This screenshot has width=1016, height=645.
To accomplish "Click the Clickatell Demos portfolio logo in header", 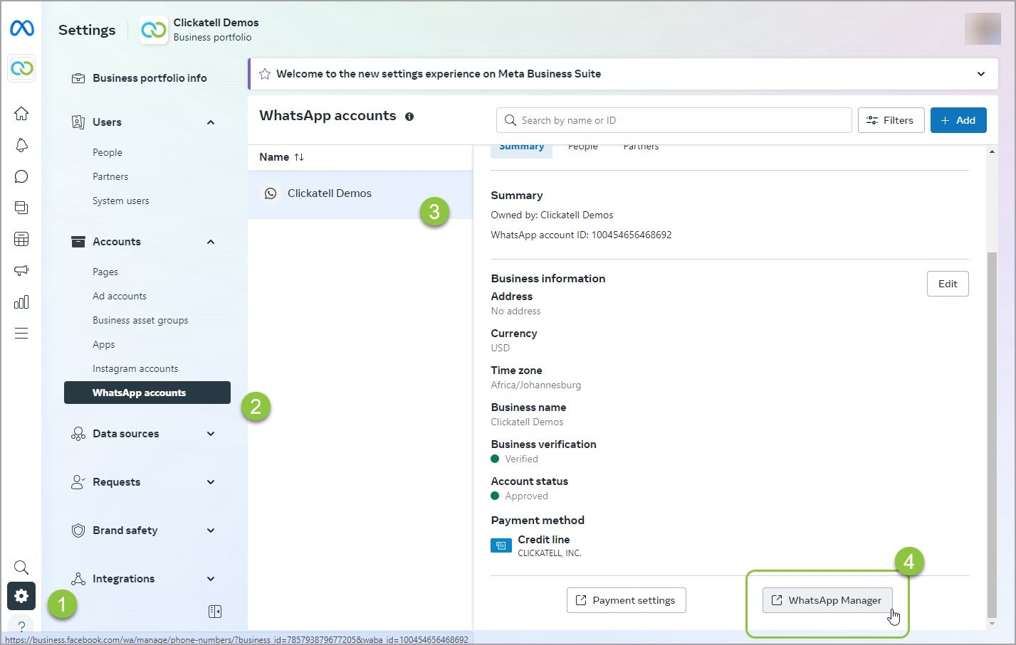I will (154, 30).
